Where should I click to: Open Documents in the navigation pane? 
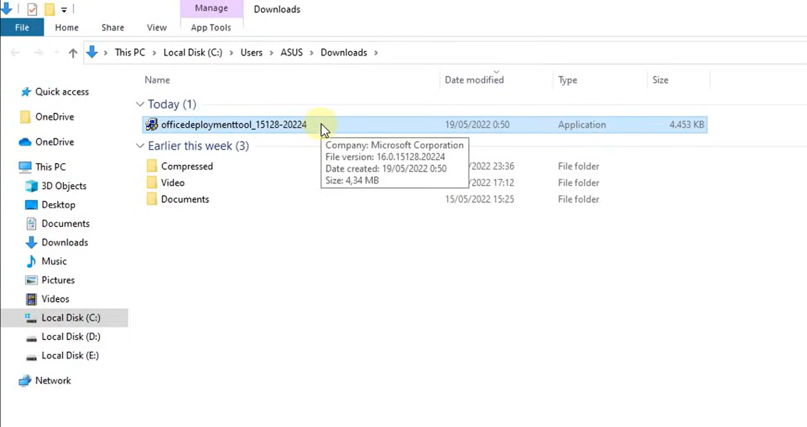pos(65,223)
